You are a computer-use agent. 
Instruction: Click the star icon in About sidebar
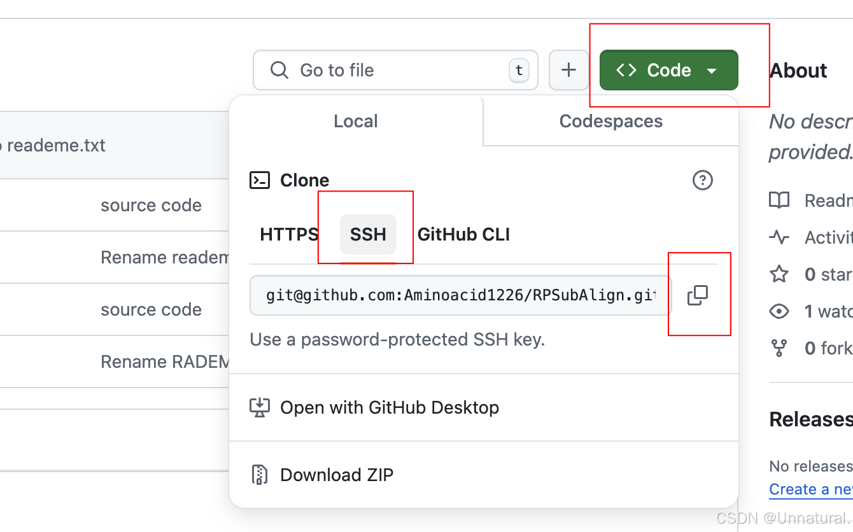[x=779, y=274]
